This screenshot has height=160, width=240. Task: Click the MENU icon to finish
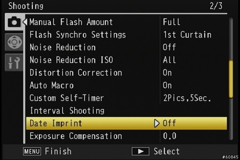[x=32, y=151]
